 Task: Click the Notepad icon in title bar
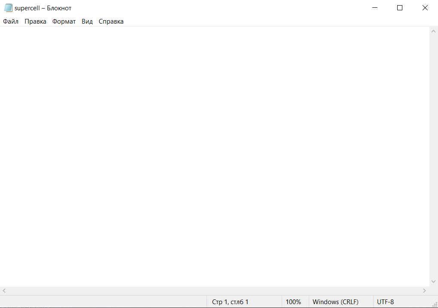point(8,8)
